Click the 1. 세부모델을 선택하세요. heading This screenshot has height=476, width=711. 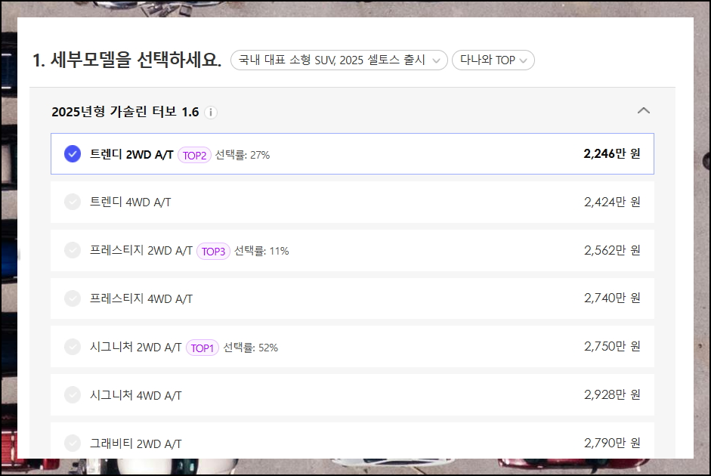click(x=127, y=60)
